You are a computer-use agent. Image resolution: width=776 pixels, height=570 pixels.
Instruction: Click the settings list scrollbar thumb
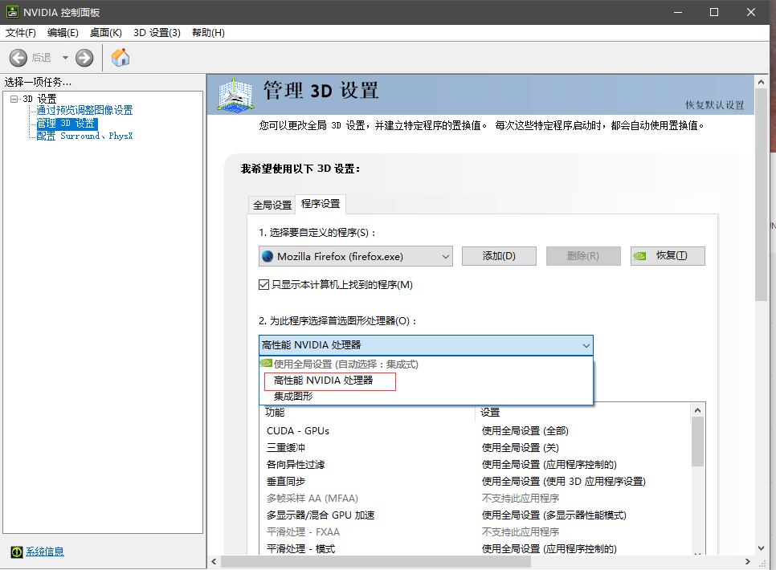[698, 442]
